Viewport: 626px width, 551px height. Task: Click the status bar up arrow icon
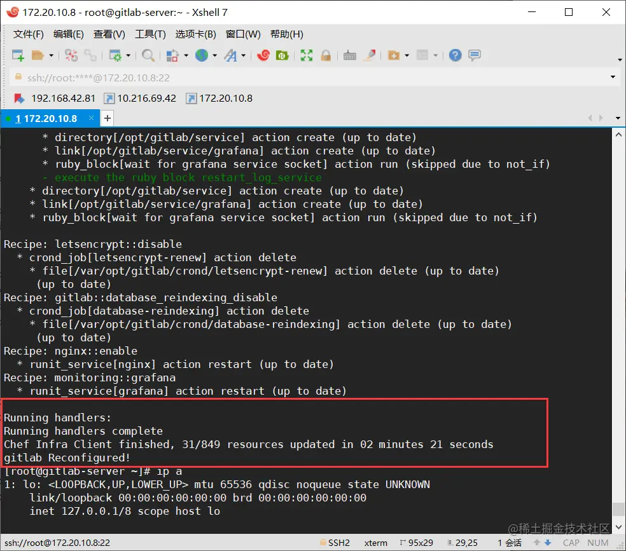coord(537,543)
